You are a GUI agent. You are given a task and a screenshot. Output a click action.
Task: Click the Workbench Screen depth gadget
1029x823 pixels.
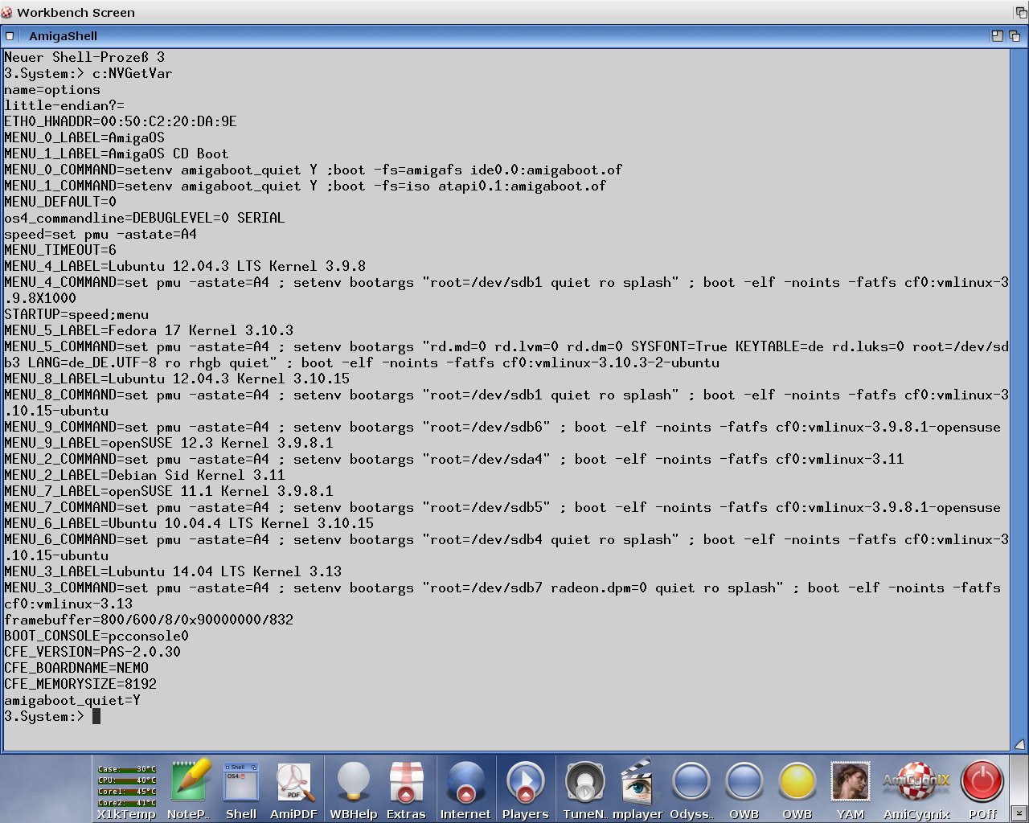pos(1021,12)
